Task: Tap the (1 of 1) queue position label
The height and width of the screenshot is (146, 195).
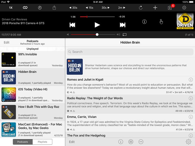Action: click(189, 35)
